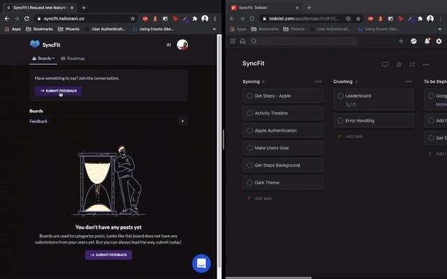447x279 pixels.
Task: Bookmark the hellonext page with the star
Action: click(x=133, y=19)
